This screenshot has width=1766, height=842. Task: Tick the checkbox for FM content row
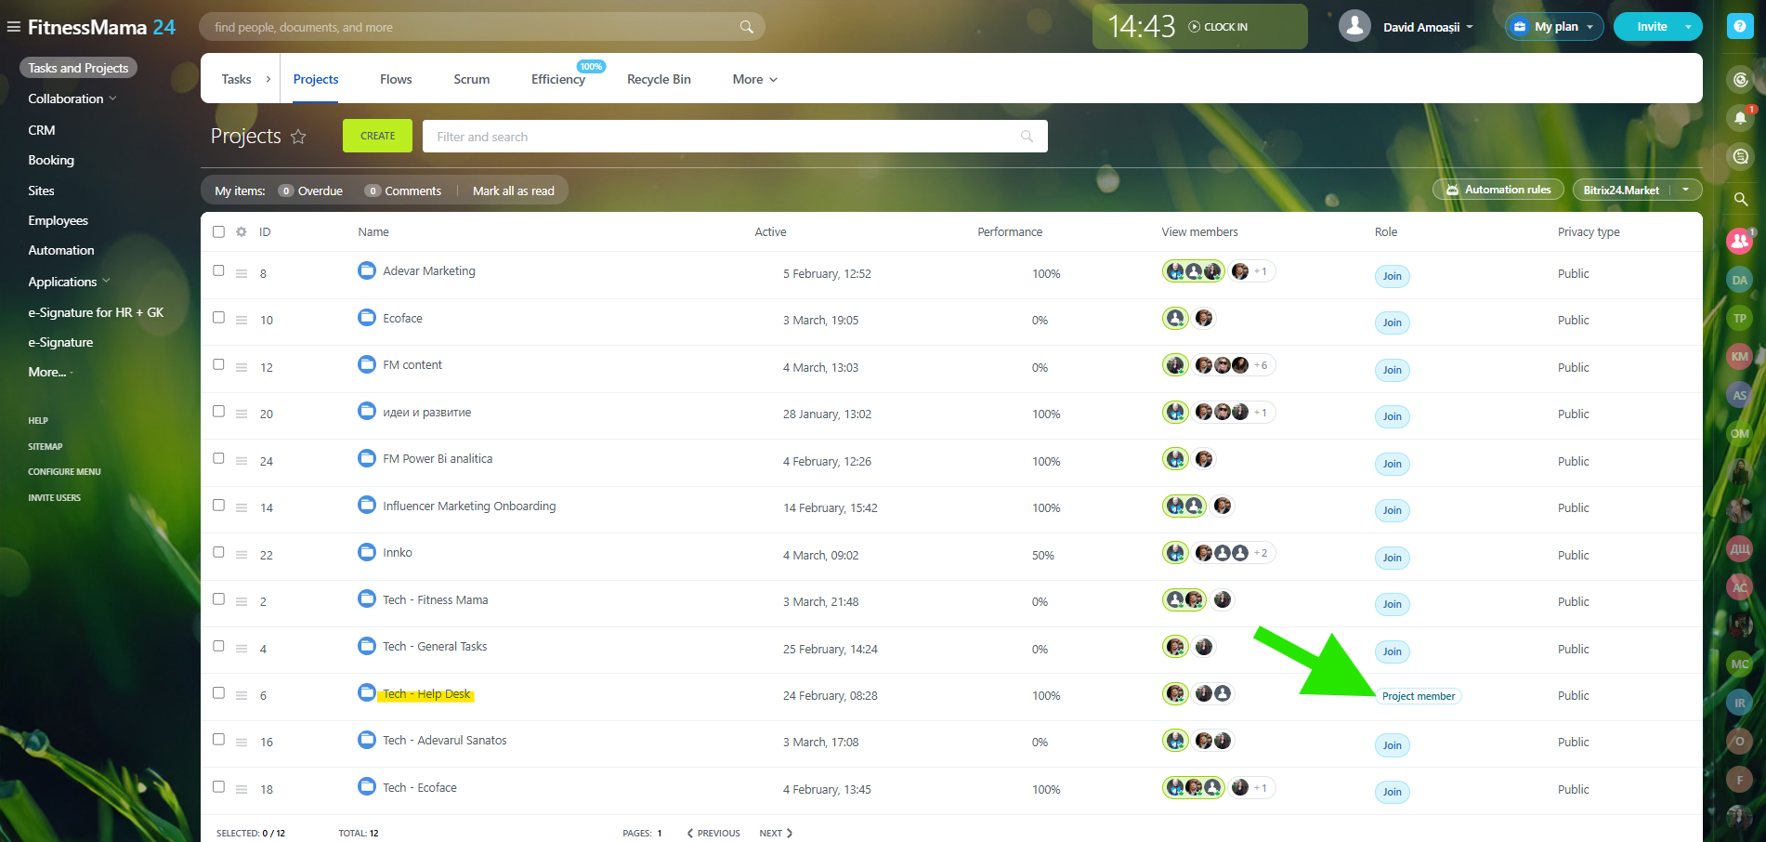(218, 364)
